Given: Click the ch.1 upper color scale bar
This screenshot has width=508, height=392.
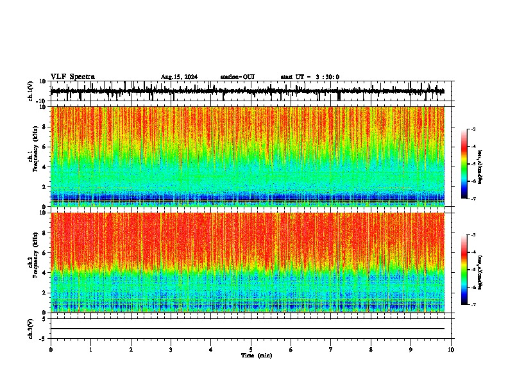Looking at the screenshot, I should pos(464,164).
